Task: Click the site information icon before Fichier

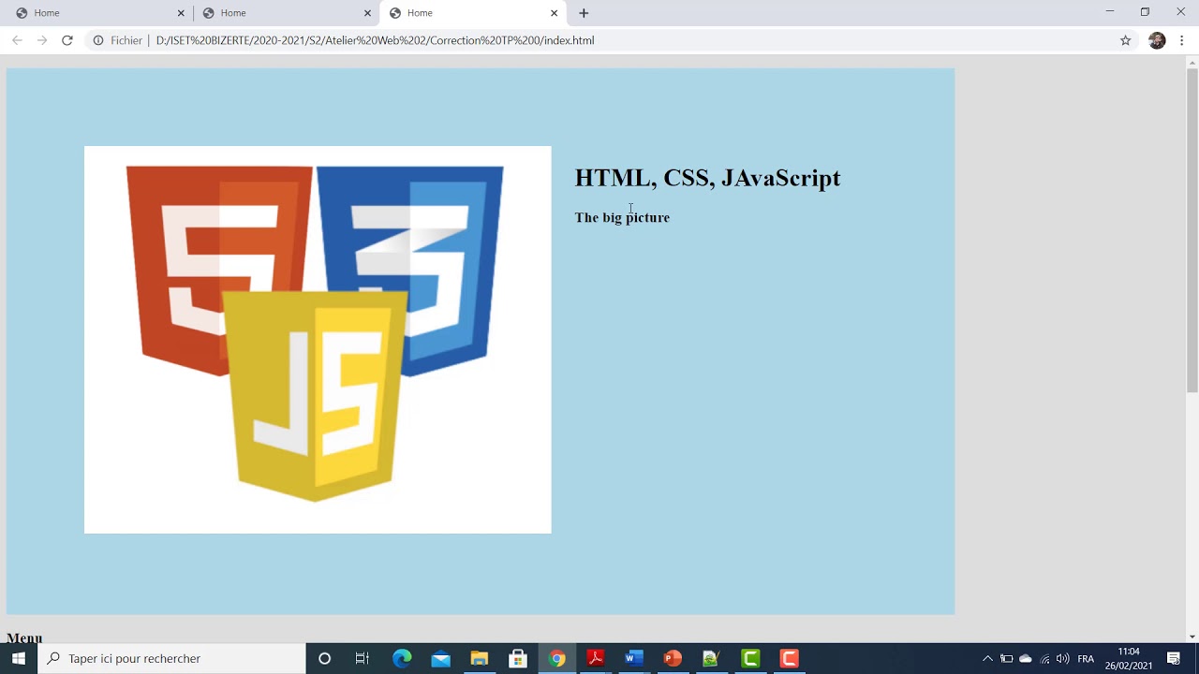Action: (97, 40)
